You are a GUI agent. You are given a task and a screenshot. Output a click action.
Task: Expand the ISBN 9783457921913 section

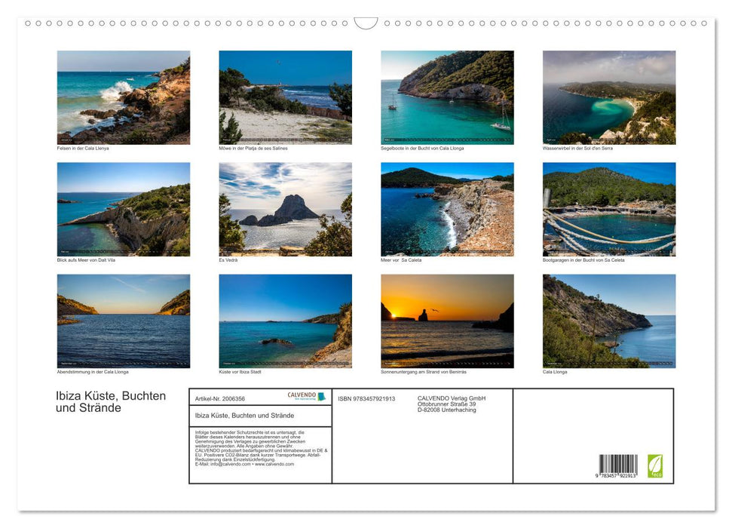pyautogui.click(x=366, y=399)
